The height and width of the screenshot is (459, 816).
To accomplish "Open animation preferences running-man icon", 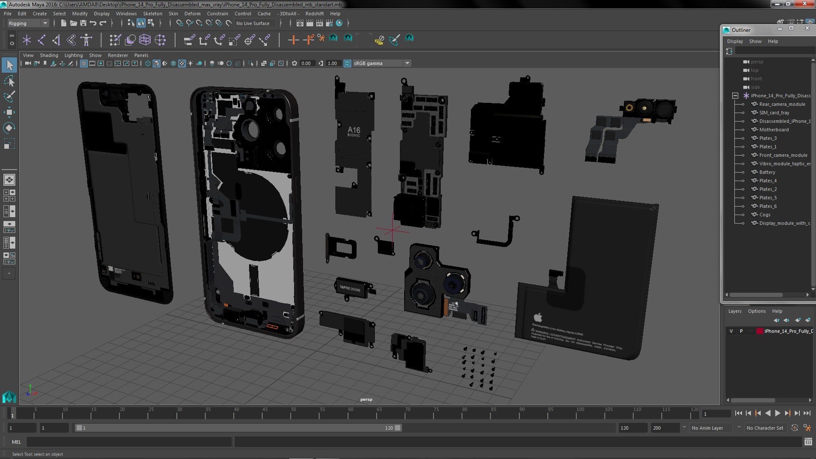I will pyautogui.click(x=807, y=428).
